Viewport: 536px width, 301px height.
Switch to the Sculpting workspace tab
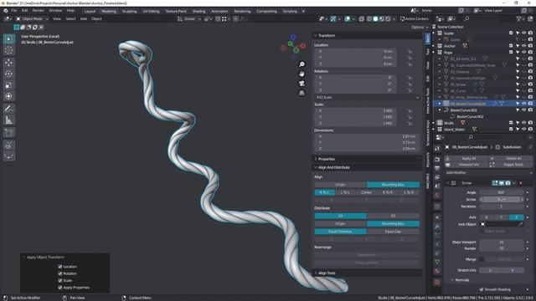click(129, 11)
